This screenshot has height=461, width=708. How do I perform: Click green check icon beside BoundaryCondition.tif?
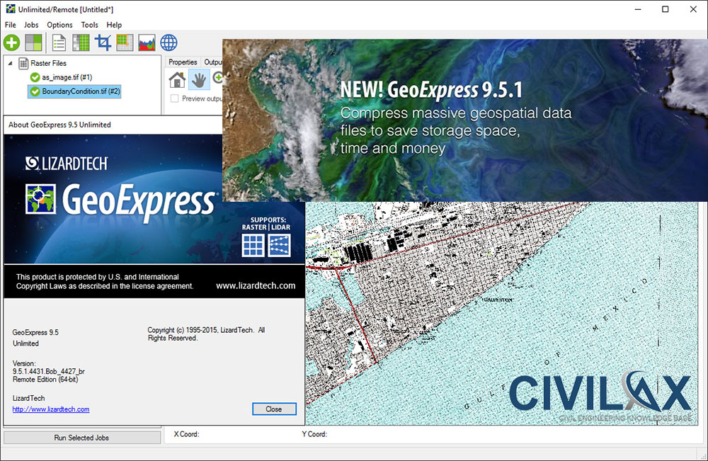click(x=35, y=91)
